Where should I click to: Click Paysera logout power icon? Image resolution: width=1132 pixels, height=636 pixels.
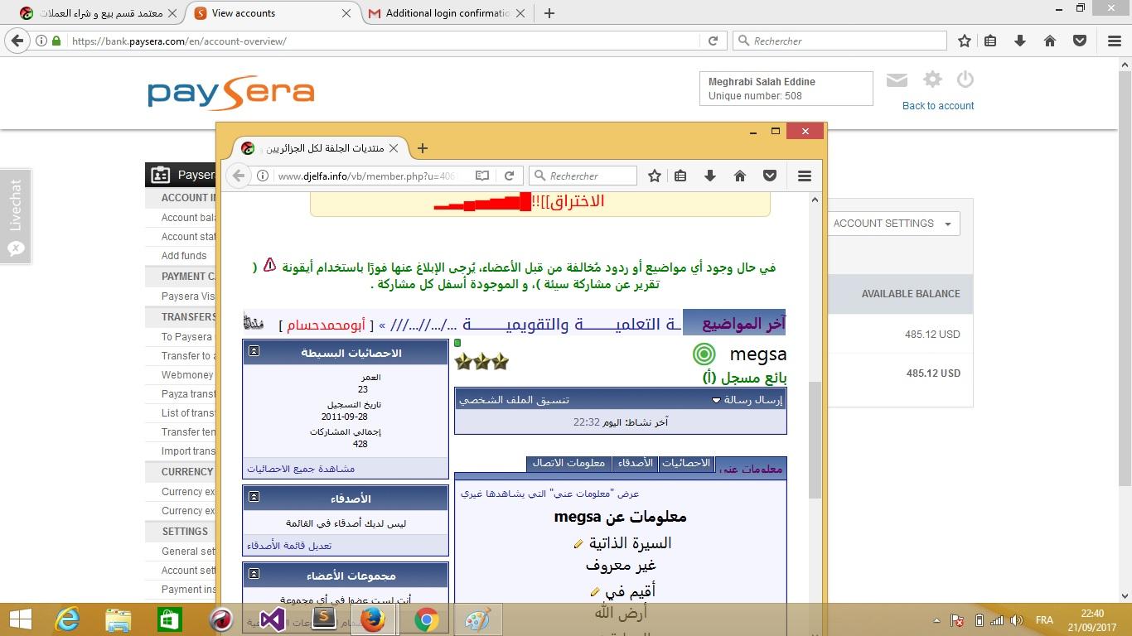pyautogui.click(x=965, y=79)
